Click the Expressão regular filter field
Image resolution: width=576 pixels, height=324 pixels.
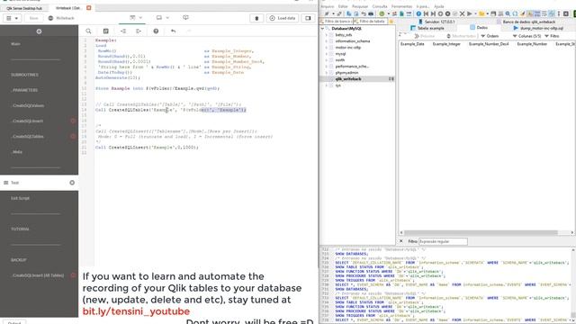pos(443,241)
